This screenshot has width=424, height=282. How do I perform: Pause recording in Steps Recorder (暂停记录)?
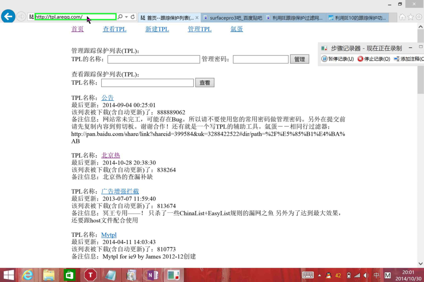338,59
